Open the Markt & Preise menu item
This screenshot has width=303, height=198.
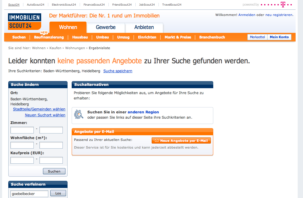[178, 37]
